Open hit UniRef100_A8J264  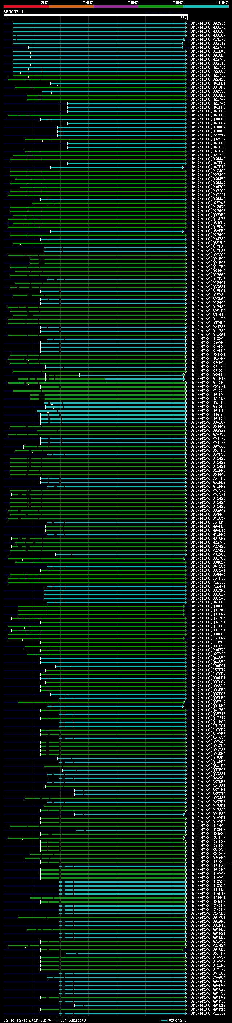coord(208,31)
